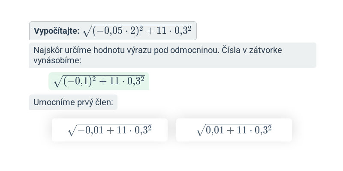This screenshot has width=343, height=171.
Task: Choose the answer with positive 0,01 under the root
Action: pos(234,130)
